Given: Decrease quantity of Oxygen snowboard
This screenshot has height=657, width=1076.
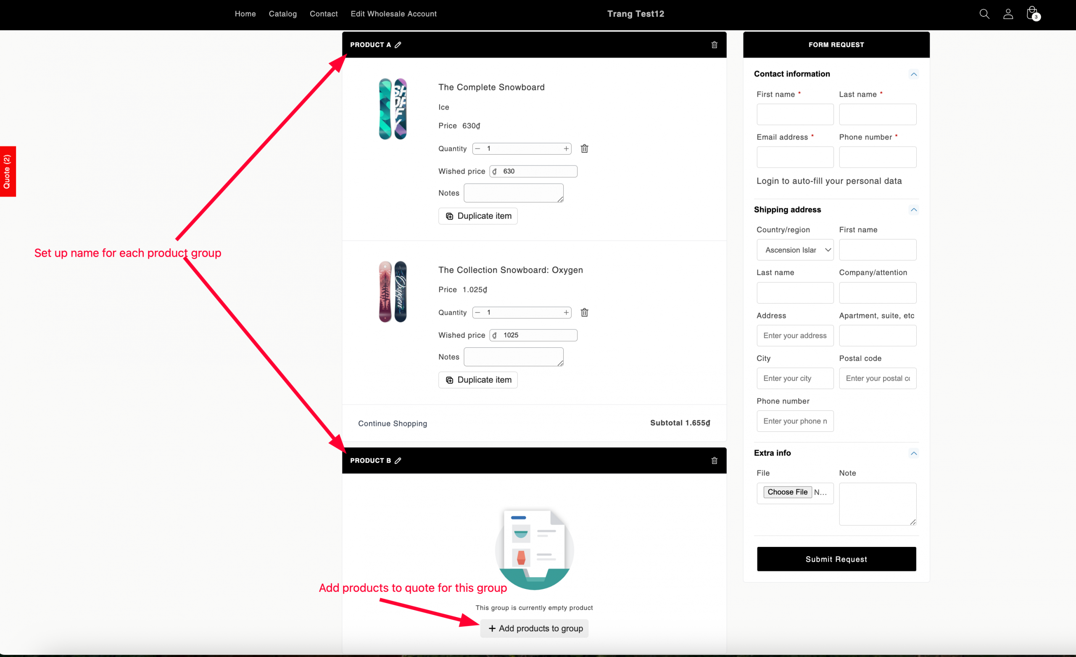Looking at the screenshot, I should coord(478,313).
